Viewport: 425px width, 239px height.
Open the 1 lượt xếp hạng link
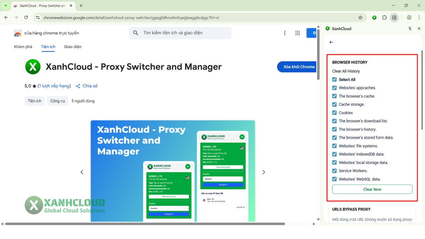(54, 86)
